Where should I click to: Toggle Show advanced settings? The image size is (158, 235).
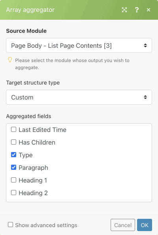tap(11, 225)
